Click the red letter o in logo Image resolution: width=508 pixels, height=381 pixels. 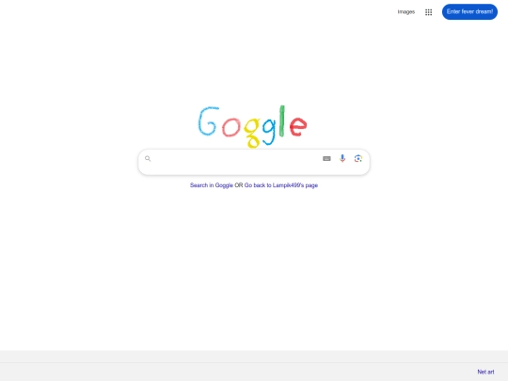click(231, 127)
